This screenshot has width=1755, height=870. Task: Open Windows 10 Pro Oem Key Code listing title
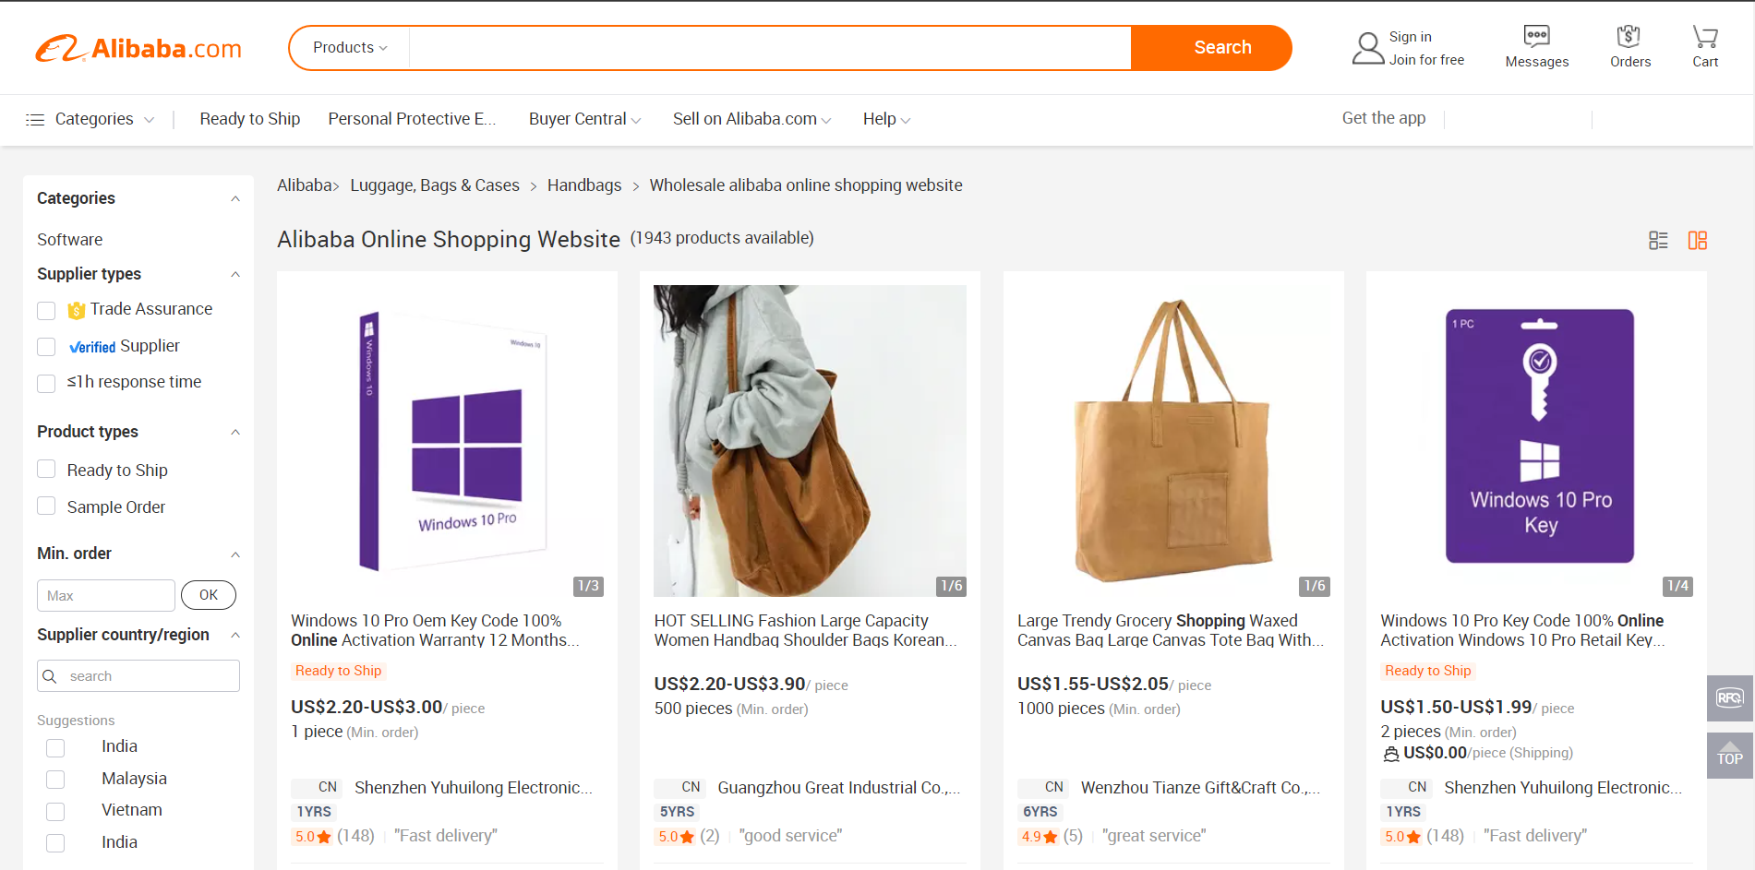pos(435,631)
